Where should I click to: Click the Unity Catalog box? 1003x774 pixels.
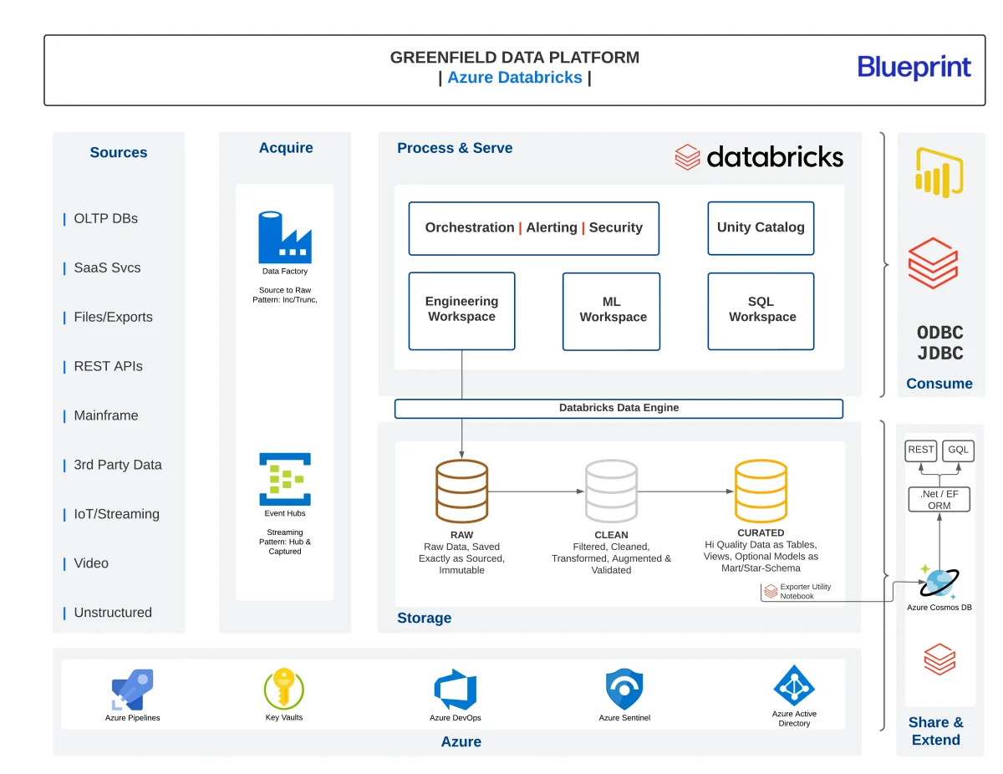click(x=761, y=228)
